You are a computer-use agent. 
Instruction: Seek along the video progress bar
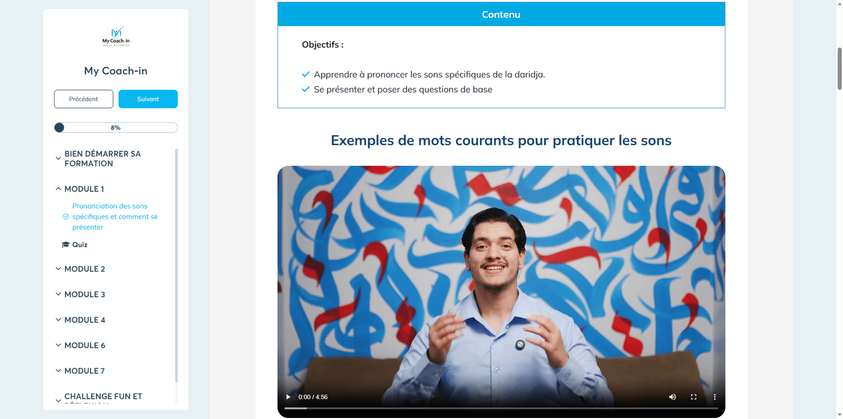[501, 408]
